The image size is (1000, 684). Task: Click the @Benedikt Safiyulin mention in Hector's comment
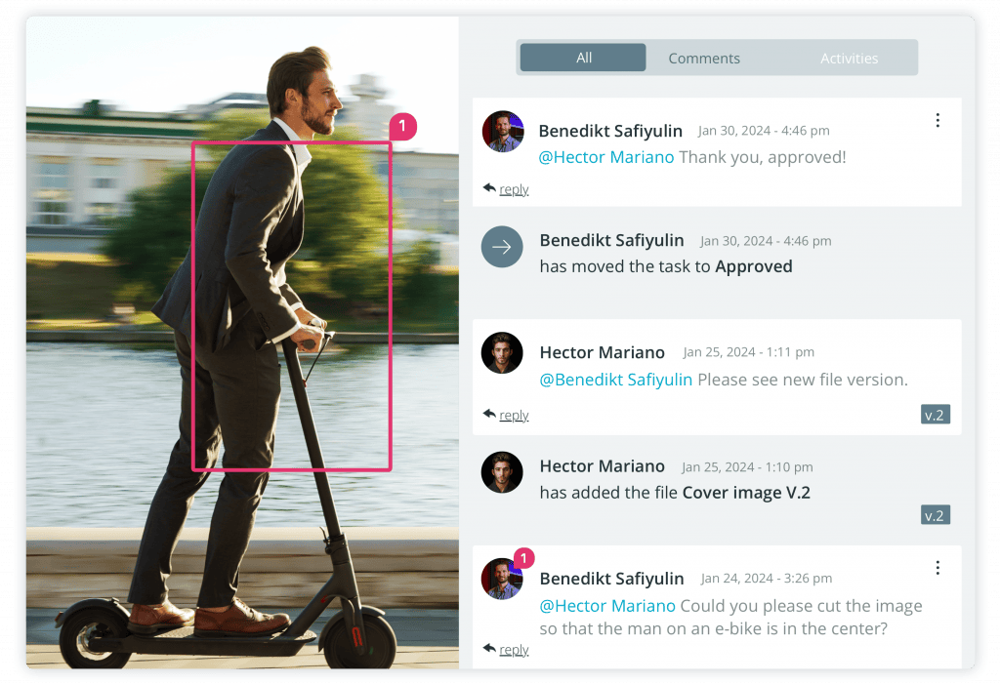tap(615, 380)
